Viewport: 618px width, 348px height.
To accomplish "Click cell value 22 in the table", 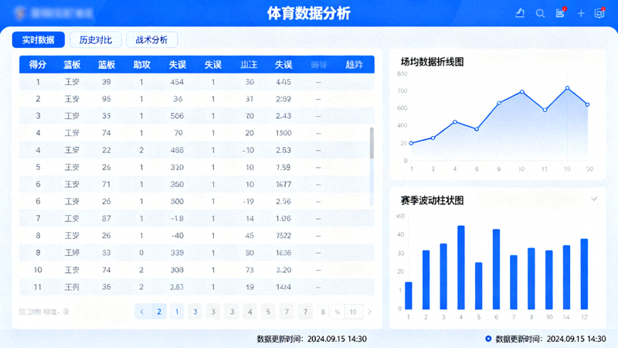I will [x=107, y=150].
